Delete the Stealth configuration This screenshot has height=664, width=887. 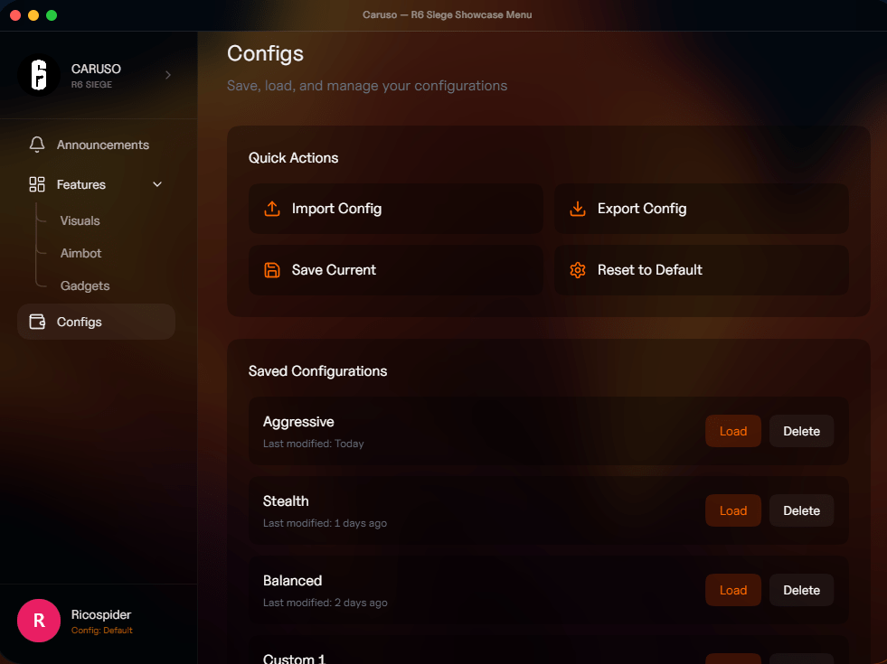(x=801, y=510)
